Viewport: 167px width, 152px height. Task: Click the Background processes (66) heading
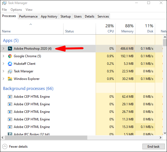28,89
